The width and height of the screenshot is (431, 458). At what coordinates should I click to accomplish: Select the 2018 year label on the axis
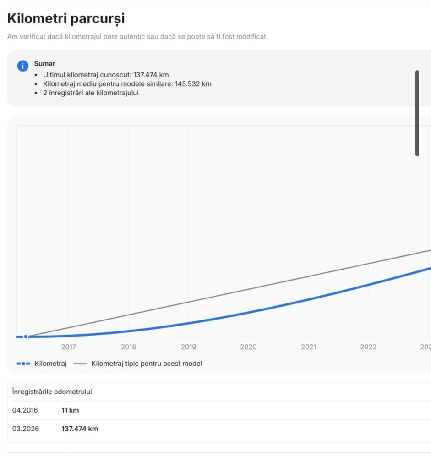pyautogui.click(x=128, y=347)
